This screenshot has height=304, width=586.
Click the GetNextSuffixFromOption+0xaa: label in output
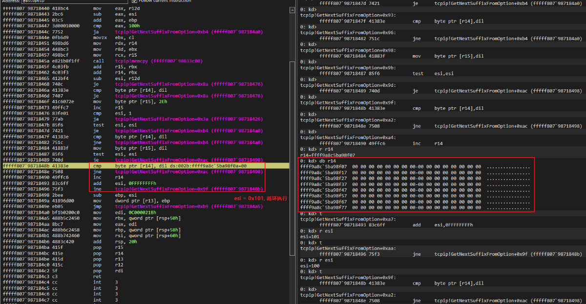coord(349,248)
